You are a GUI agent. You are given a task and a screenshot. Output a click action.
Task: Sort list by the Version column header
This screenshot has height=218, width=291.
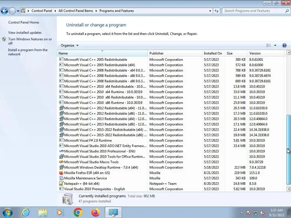click(266, 53)
